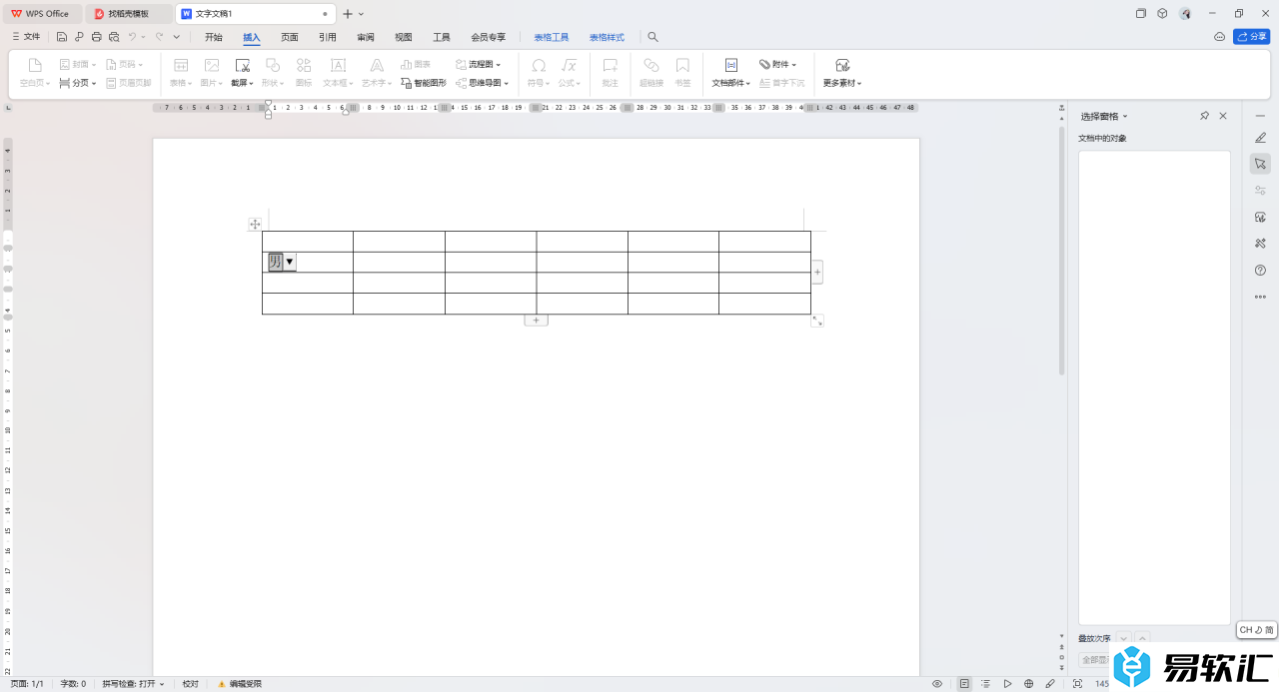Screen dimensions: 1279x692
Task: Click the blue 分享 share button
Action: coord(1251,37)
